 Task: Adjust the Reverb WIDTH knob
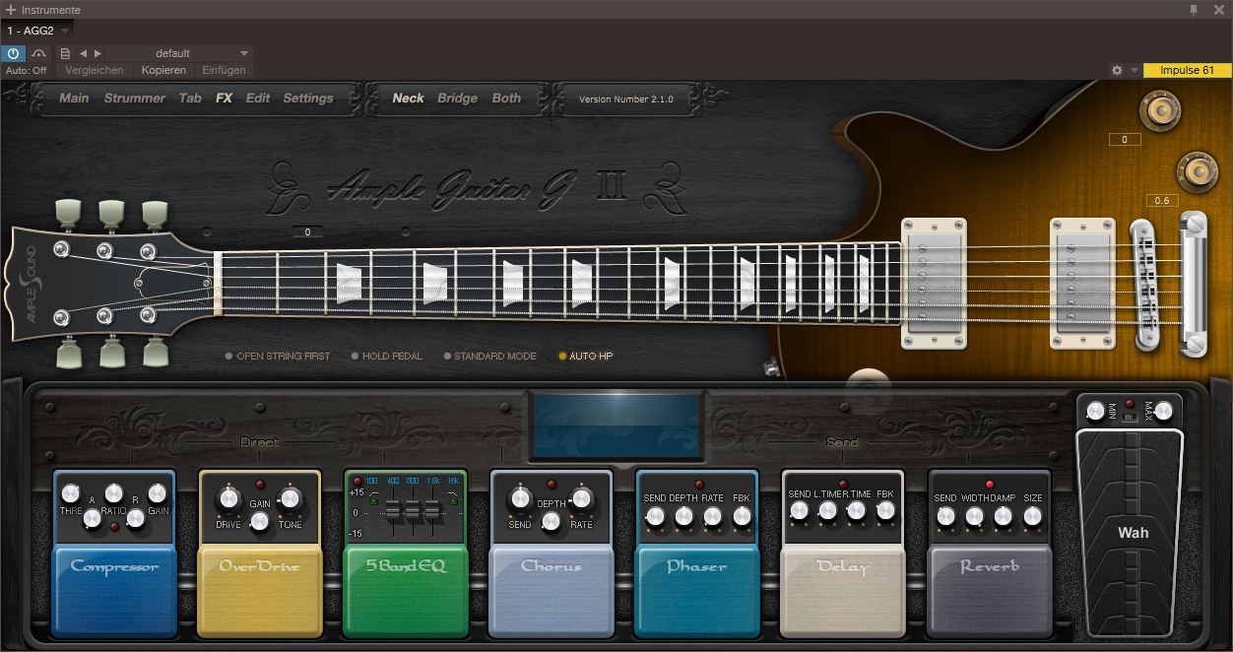[974, 516]
